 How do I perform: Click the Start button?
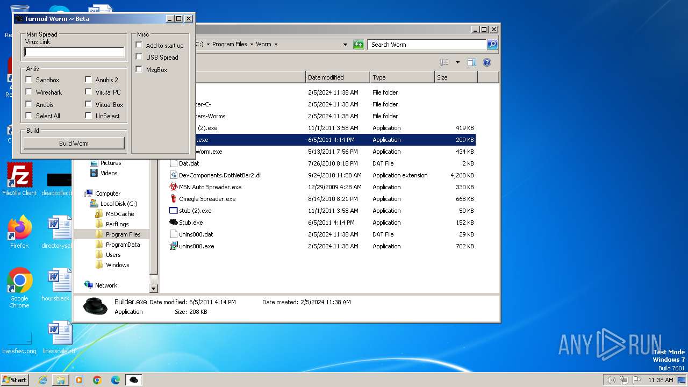tap(15, 380)
